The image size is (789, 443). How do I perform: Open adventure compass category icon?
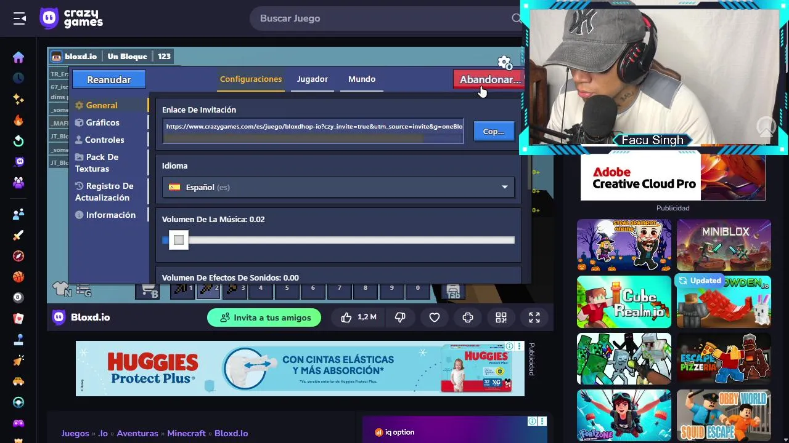pos(18,256)
